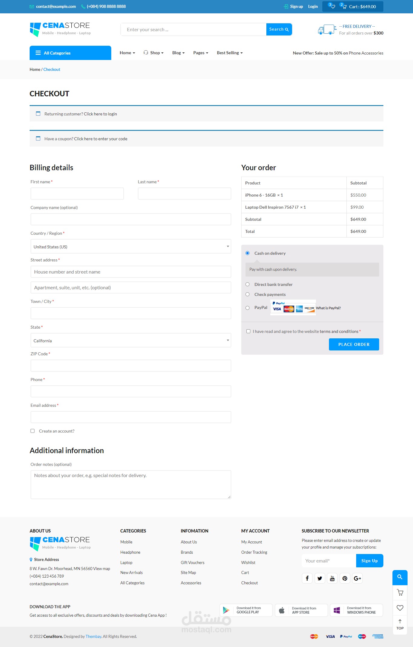
Task: Click the Pinterest social icon
Action: coord(345,578)
